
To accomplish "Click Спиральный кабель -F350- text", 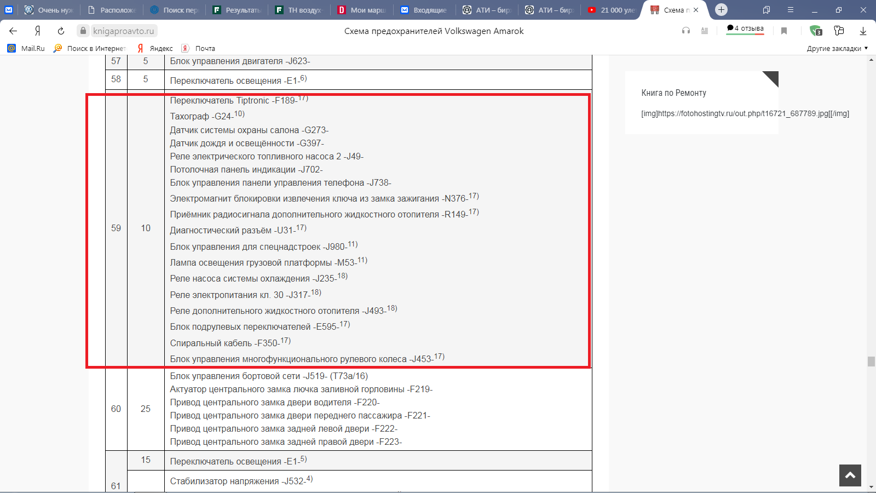I will click(x=230, y=342).
